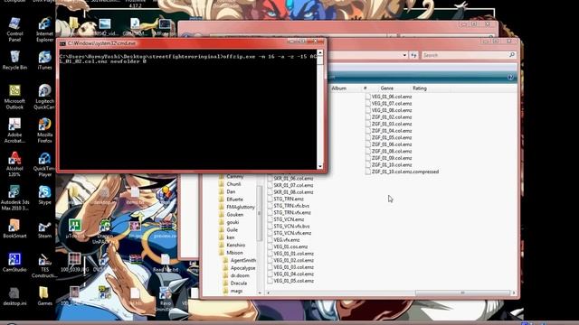Open the Autodesk 3ds Max 2010 shortcut
Screen dimensions: 579x325
coord(14,199)
